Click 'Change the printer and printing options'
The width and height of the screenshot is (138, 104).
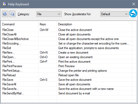(83, 71)
